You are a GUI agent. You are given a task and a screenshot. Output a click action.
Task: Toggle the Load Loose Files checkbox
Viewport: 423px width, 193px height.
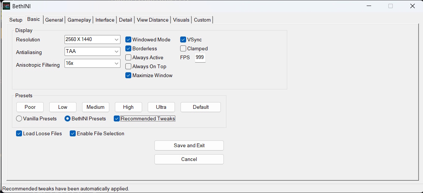[19, 133]
